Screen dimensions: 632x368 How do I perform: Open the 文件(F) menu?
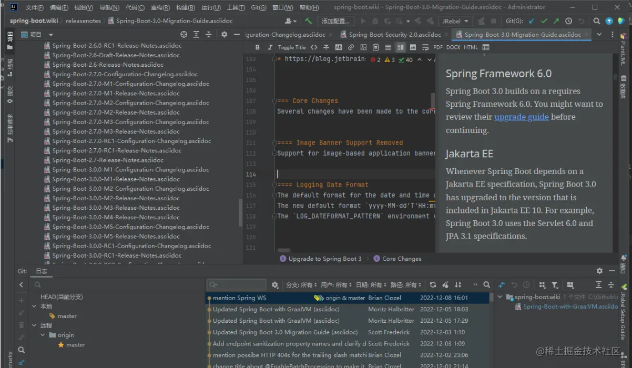coord(35,7)
